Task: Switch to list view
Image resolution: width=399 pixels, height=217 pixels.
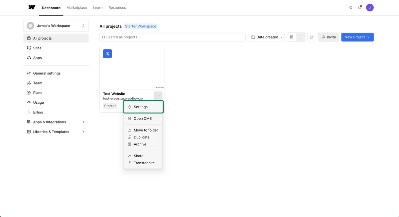Action: 301,37
